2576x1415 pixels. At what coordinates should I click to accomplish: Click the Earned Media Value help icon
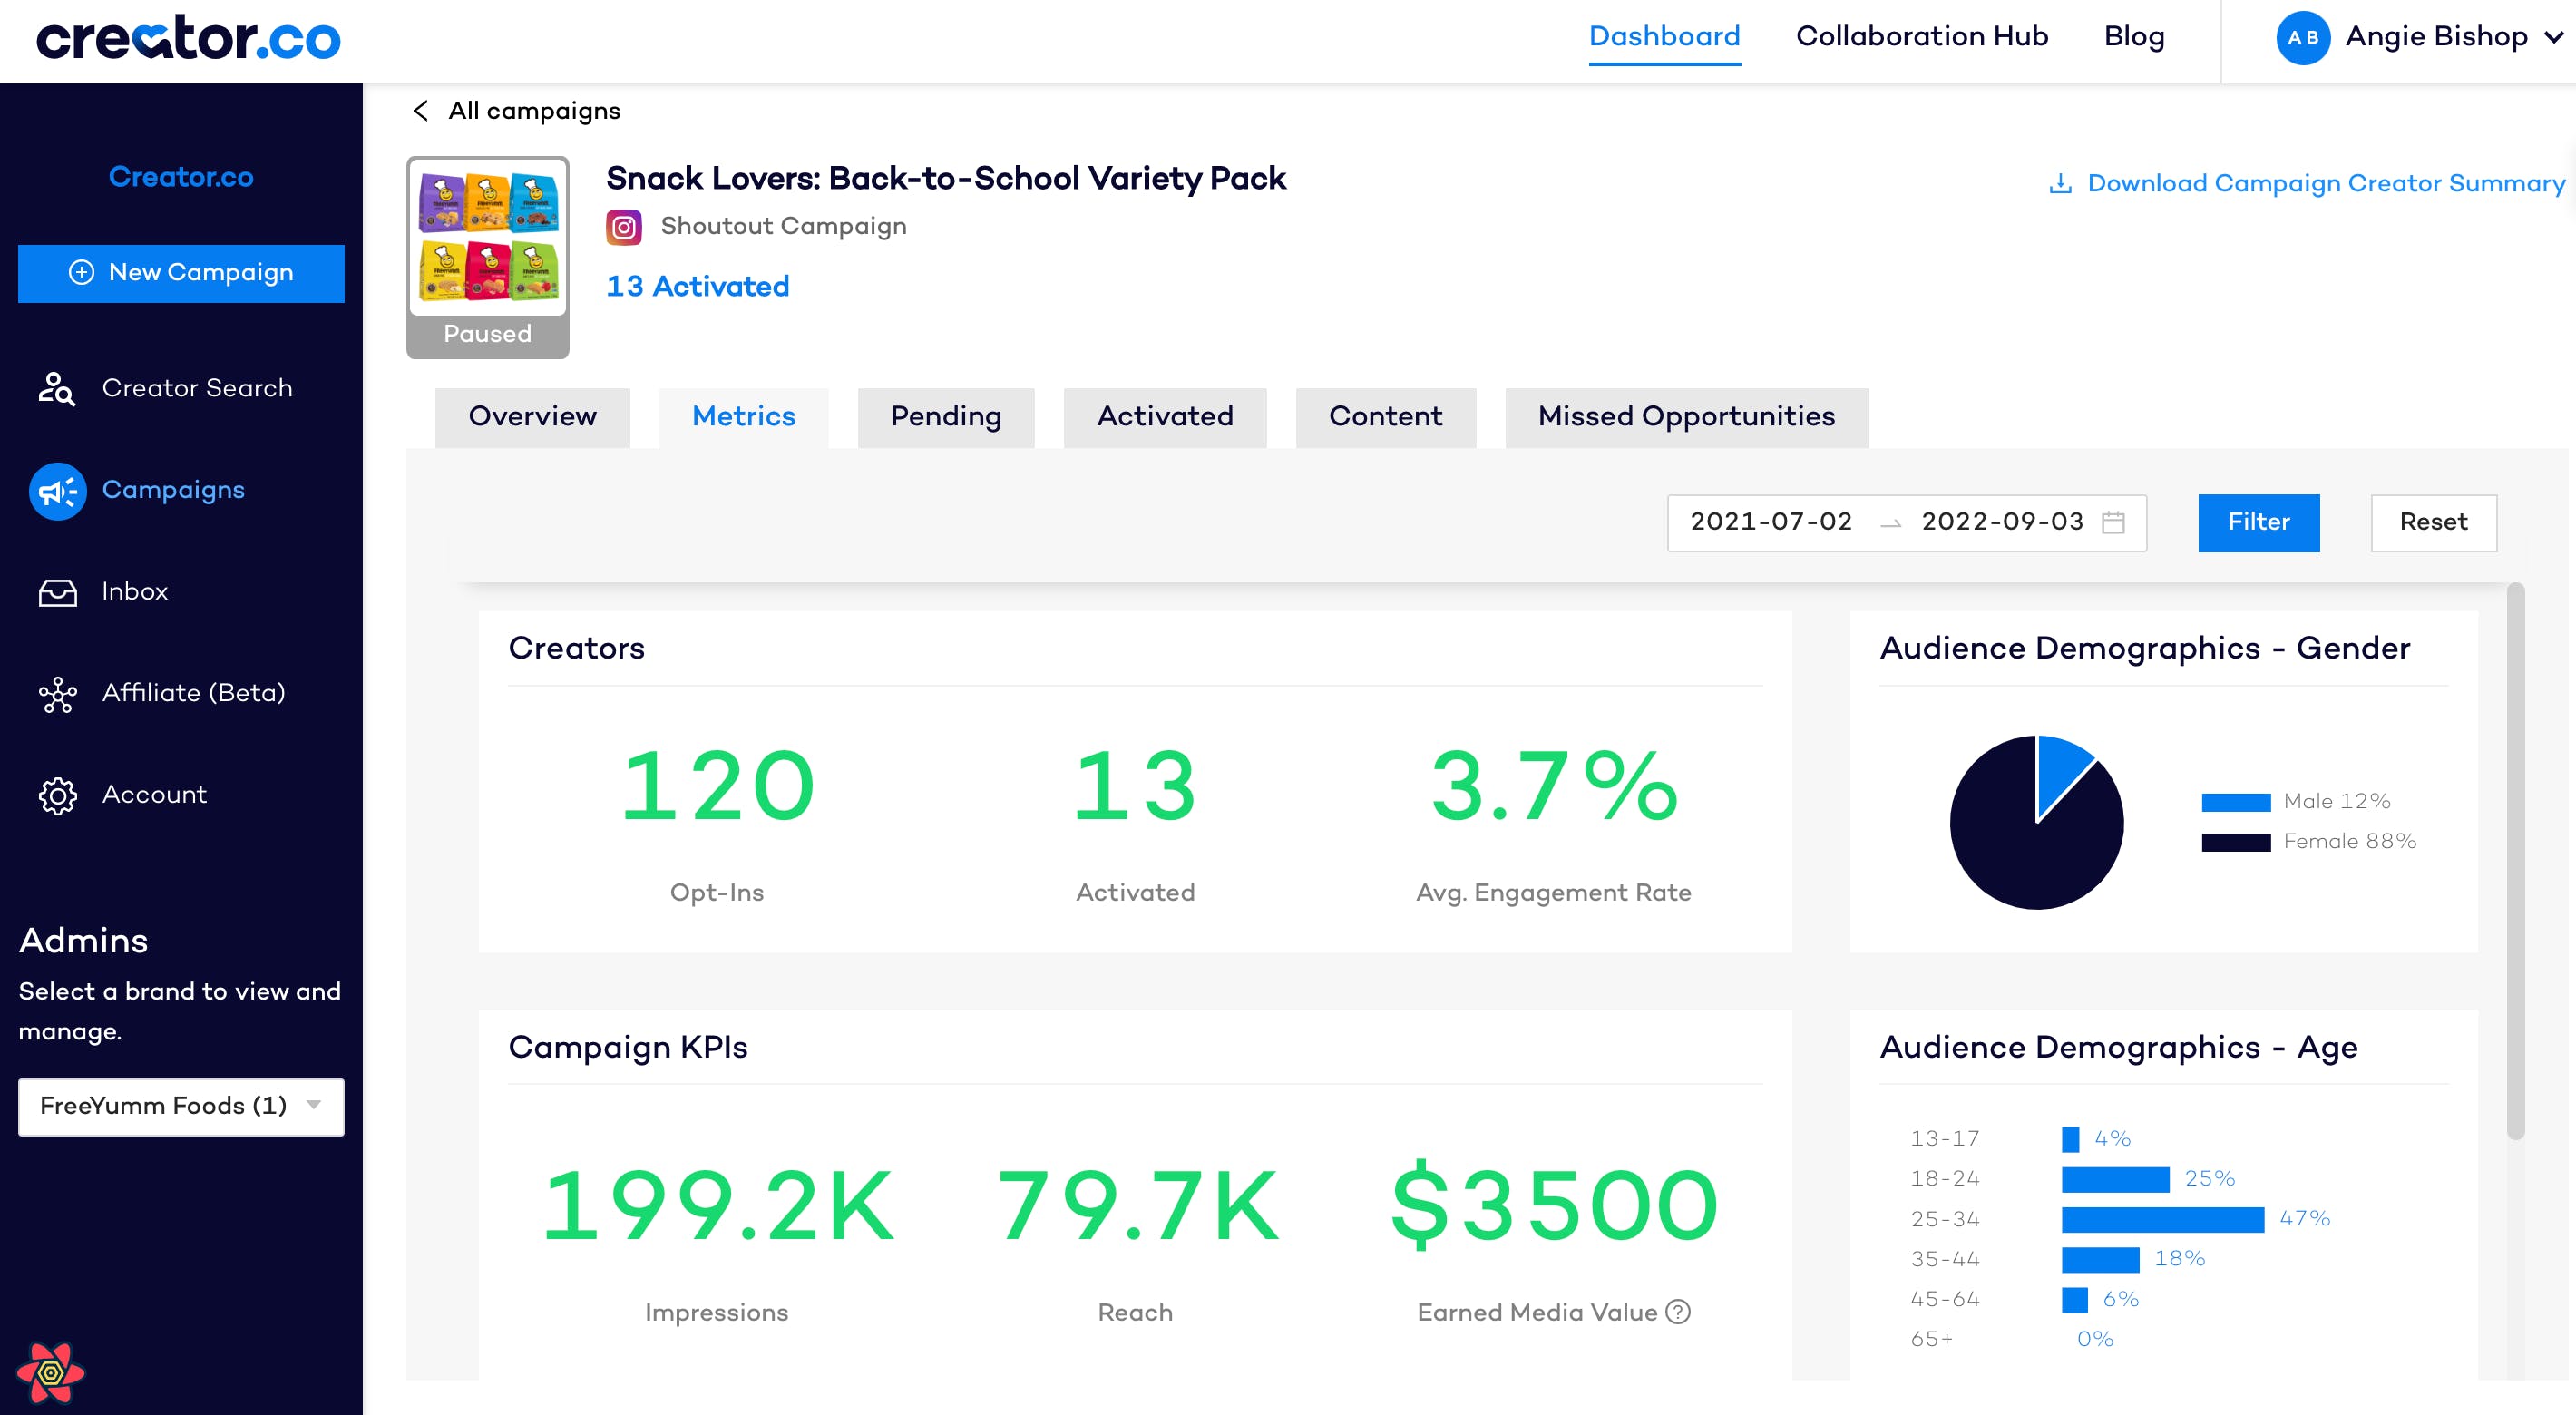click(x=1678, y=1311)
